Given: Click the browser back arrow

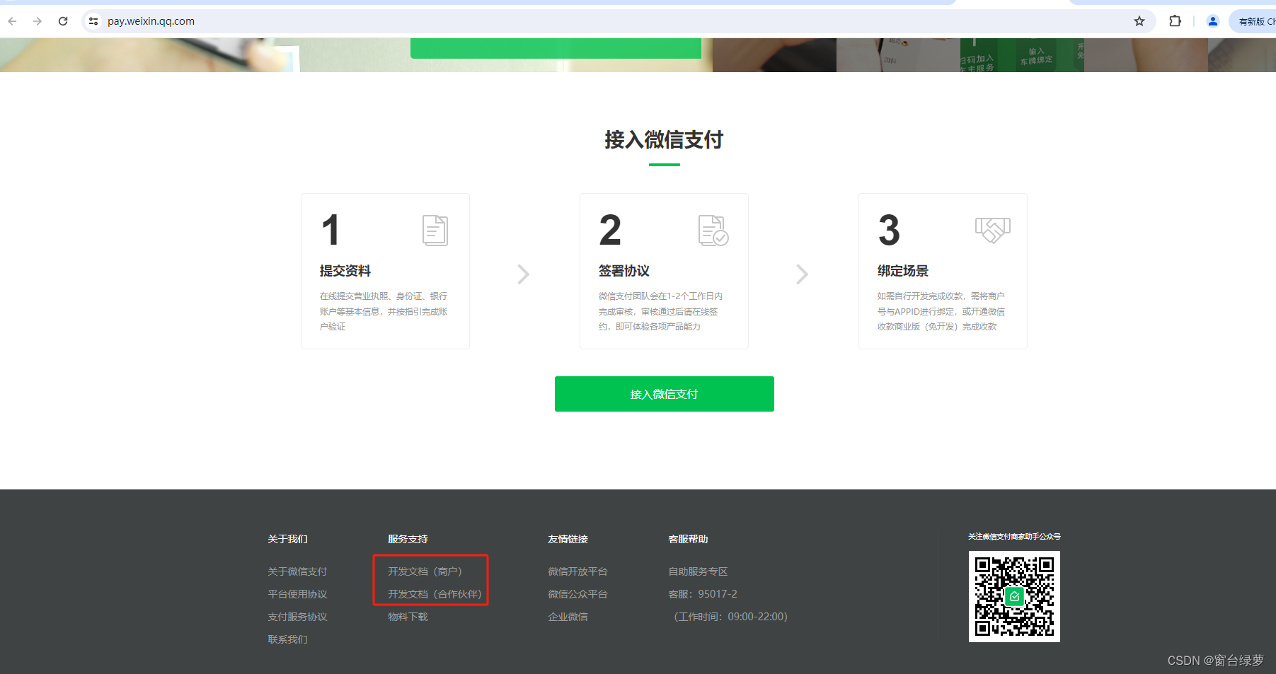Looking at the screenshot, I should pyautogui.click(x=12, y=21).
